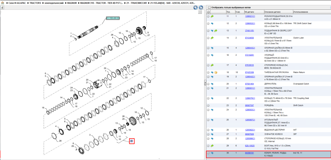Click blue back arrow on row 18
331x160 pixels.
click(x=212, y=73)
